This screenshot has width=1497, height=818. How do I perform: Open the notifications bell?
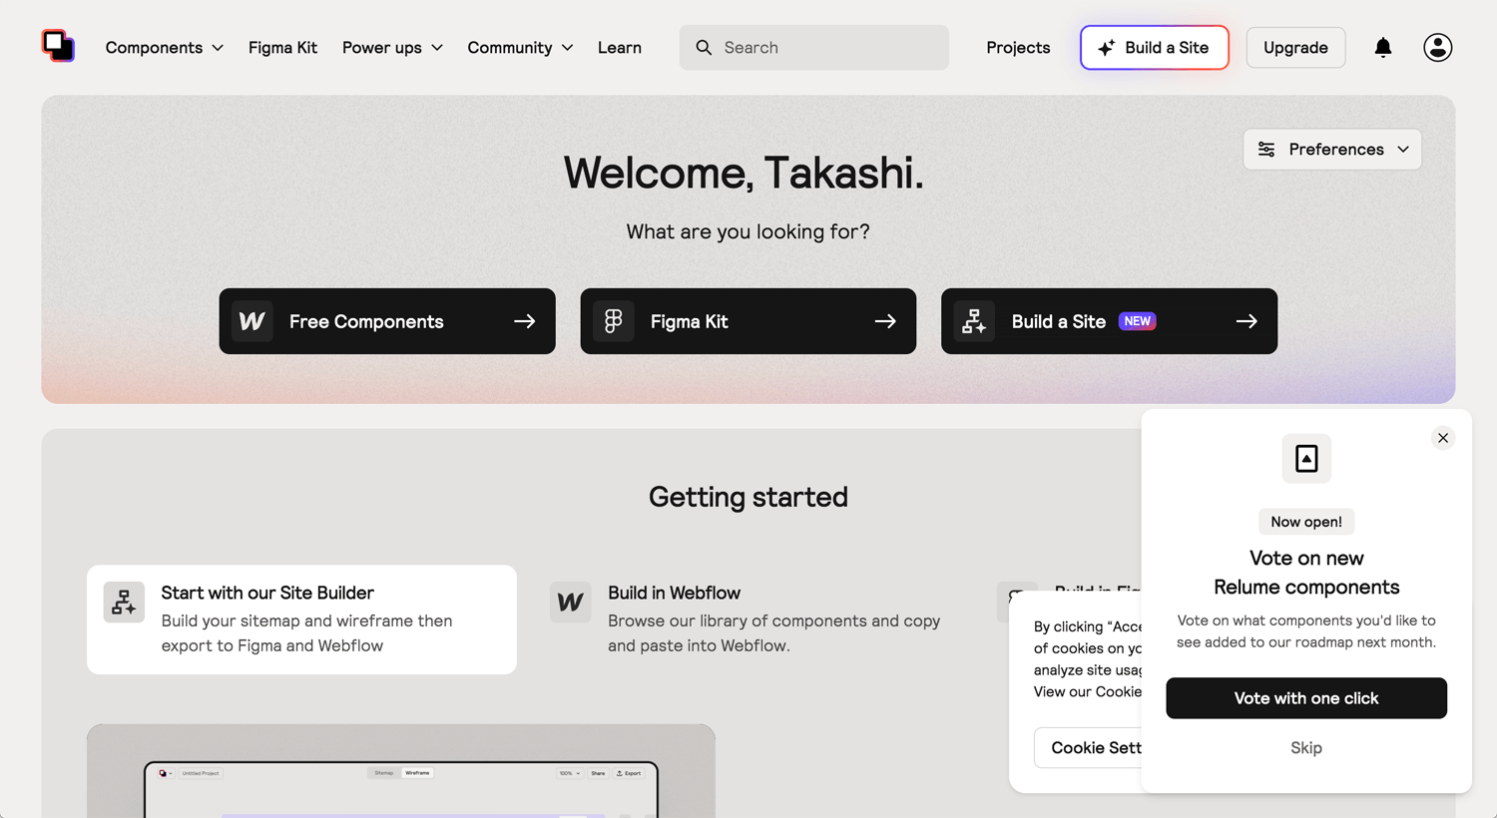coord(1382,47)
